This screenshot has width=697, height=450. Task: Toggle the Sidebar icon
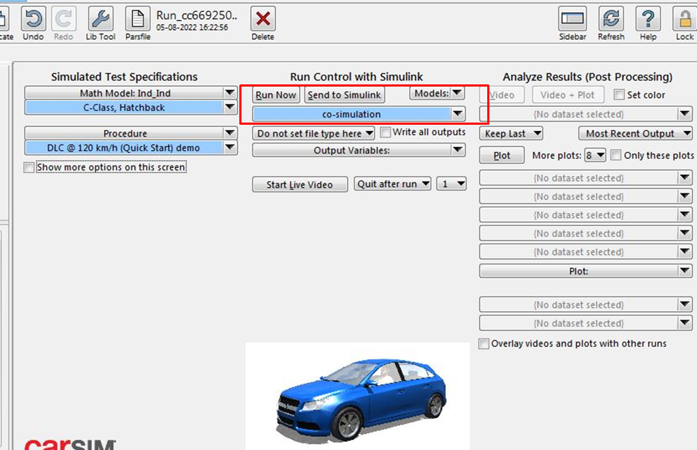(x=573, y=19)
